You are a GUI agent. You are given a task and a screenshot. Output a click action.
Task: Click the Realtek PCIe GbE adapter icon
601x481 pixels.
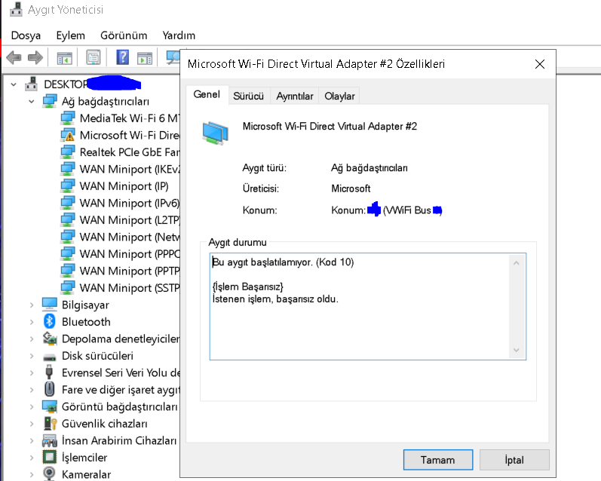pyautogui.click(x=68, y=152)
